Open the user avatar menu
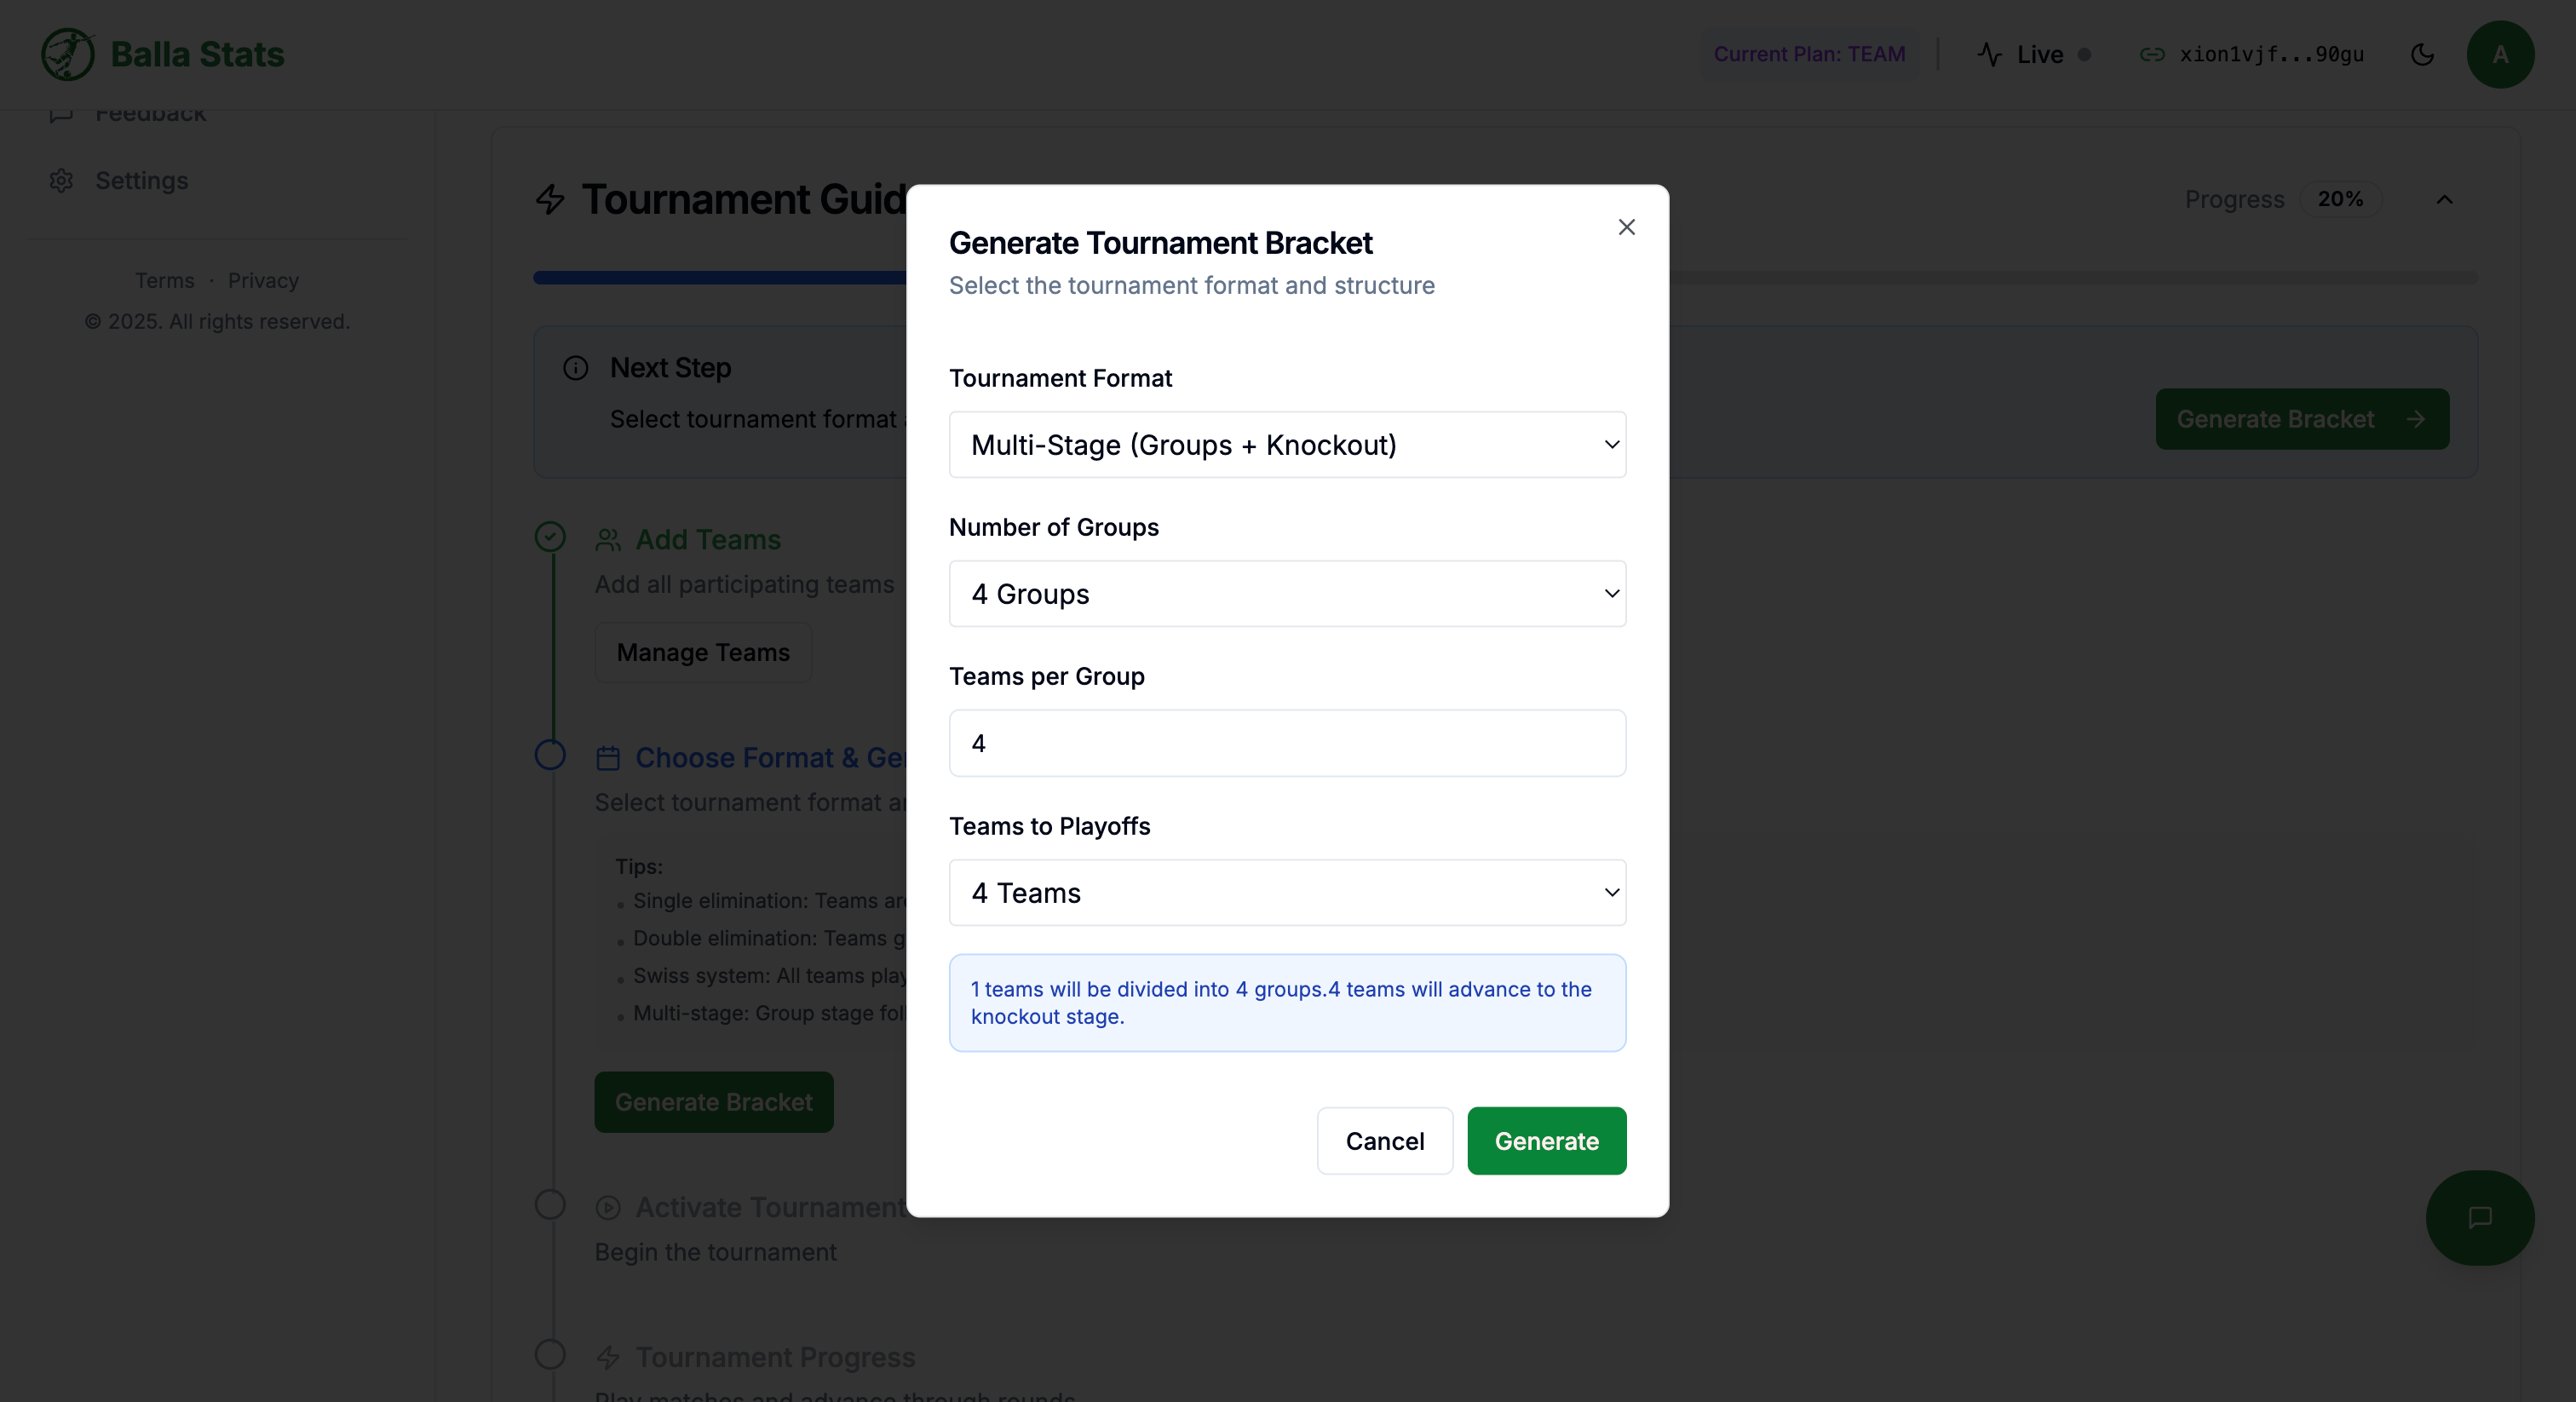Image resolution: width=2576 pixels, height=1402 pixels. tap(2501, 55)
